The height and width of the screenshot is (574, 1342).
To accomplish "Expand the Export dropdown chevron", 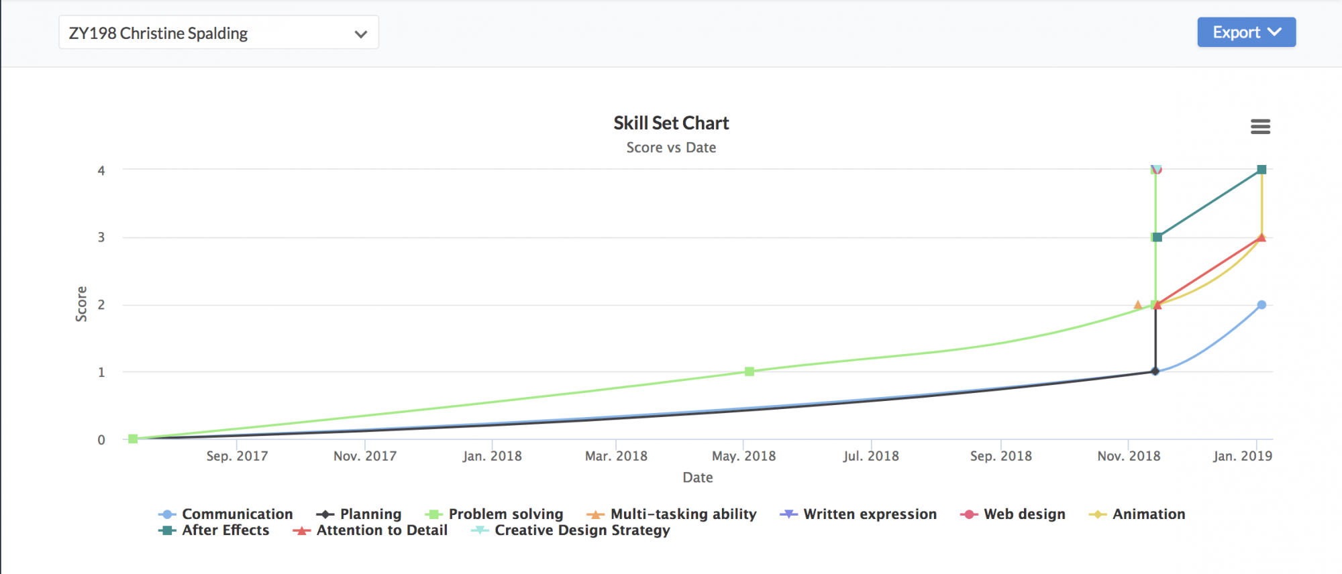I will click(1276, 32).
